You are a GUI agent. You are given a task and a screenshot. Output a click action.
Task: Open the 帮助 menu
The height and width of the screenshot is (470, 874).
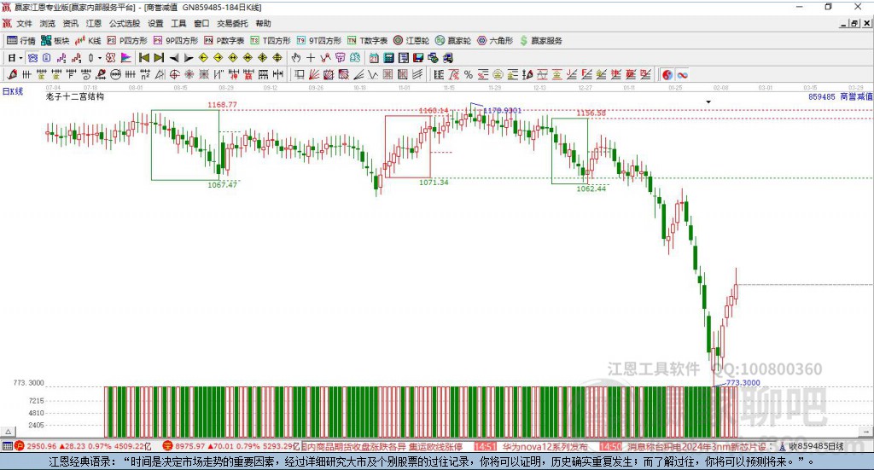263,23
